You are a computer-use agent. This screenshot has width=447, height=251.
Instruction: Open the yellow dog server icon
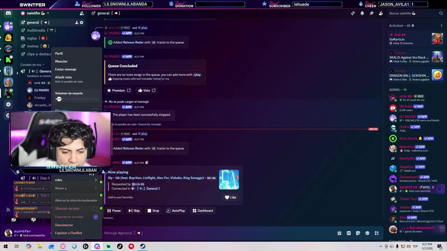tap(8, 37)
